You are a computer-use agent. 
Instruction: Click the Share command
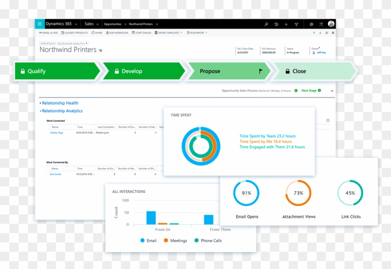(97, 33)
